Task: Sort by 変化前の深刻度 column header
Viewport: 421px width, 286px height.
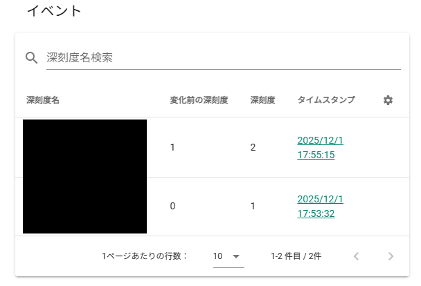Action: click(199, 100)
